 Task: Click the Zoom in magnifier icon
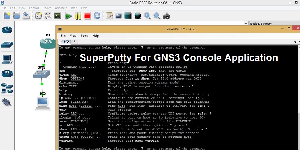pyautogui.click(x=147, y=16)
